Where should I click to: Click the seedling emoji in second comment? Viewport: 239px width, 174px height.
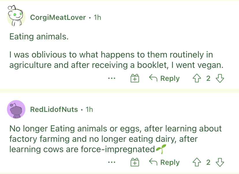[161, 149]
